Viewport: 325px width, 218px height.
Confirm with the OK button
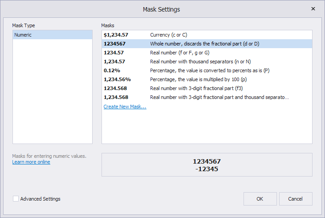pyautogui.click(x=260, y=199)
